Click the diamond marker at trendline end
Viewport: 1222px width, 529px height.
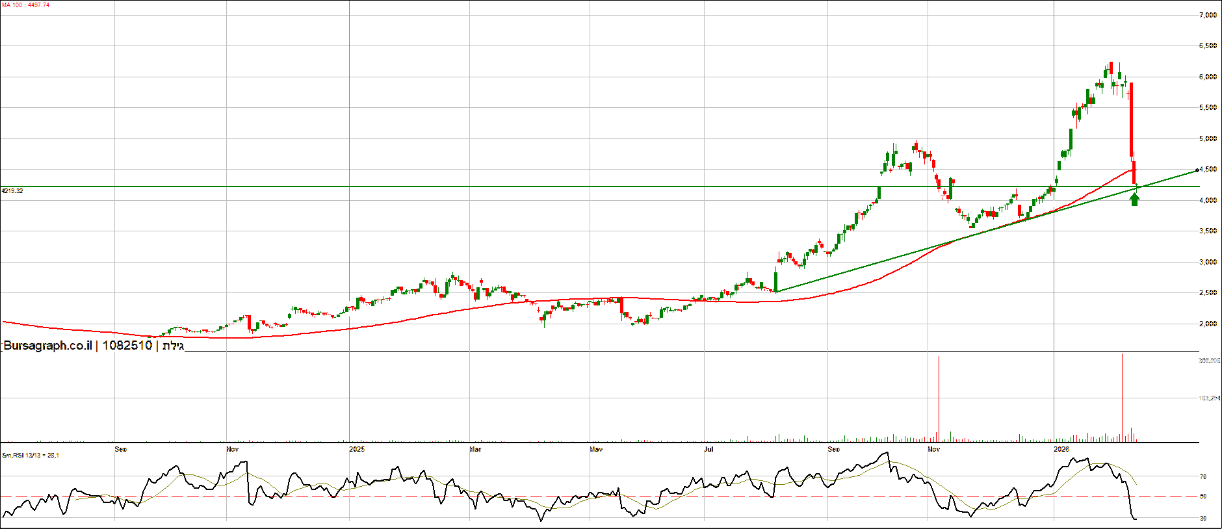click(1197, 170)
